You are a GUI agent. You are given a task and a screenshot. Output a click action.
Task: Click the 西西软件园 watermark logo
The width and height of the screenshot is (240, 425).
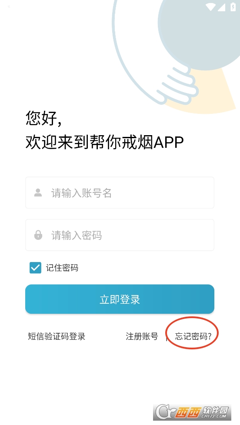pos(192,412)
